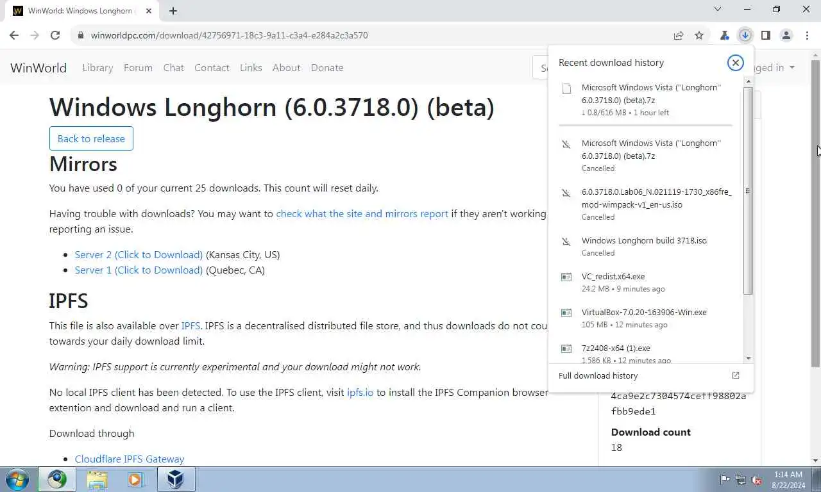
Task: Go back to the previous page
Action: (14, 35)
